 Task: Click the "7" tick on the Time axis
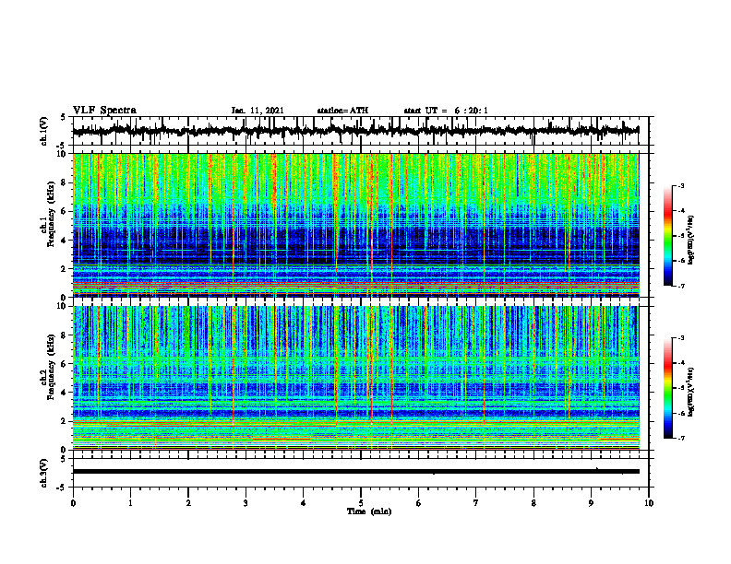pos(476,503)
